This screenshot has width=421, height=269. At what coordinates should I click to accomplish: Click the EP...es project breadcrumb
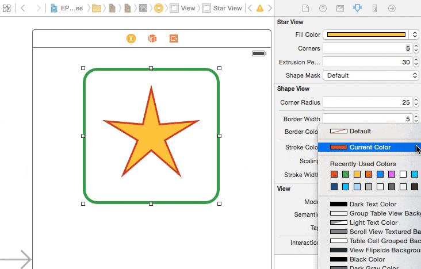67,8
